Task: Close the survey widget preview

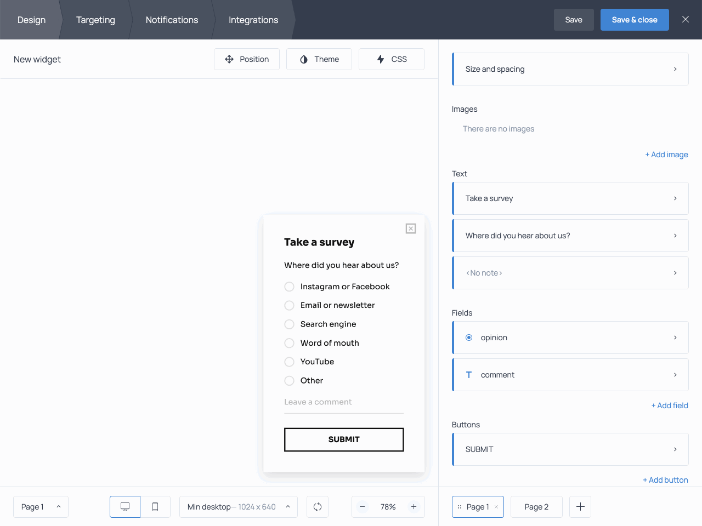Action: point(411,228)
